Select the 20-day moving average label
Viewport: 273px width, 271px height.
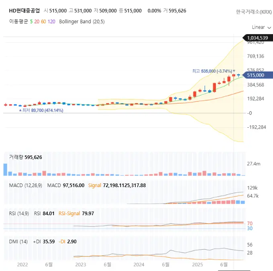click(x=37, y=22)
